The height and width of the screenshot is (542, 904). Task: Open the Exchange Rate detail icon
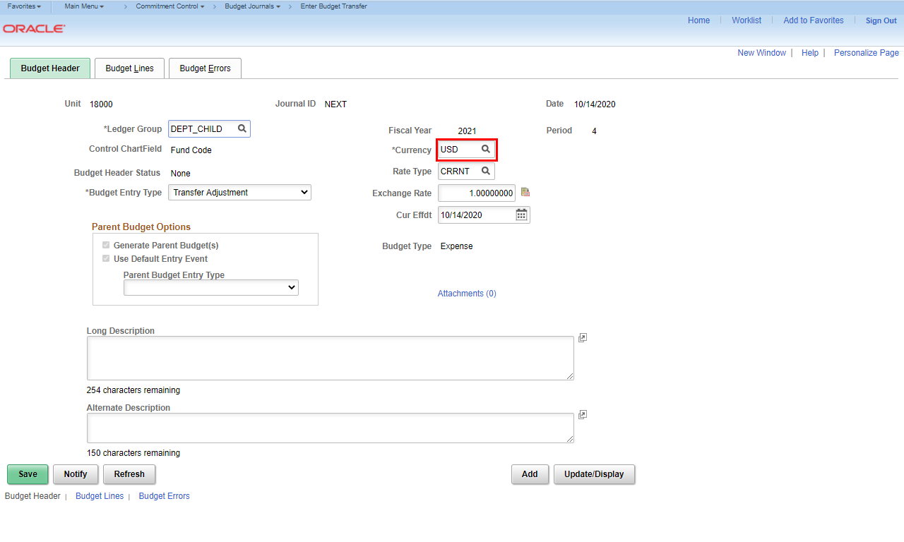click(x=525, y=193)
